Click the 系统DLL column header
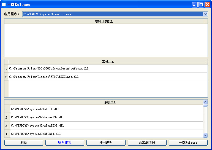This screenshot has width=212, height=150. click(x=110, y=102)
